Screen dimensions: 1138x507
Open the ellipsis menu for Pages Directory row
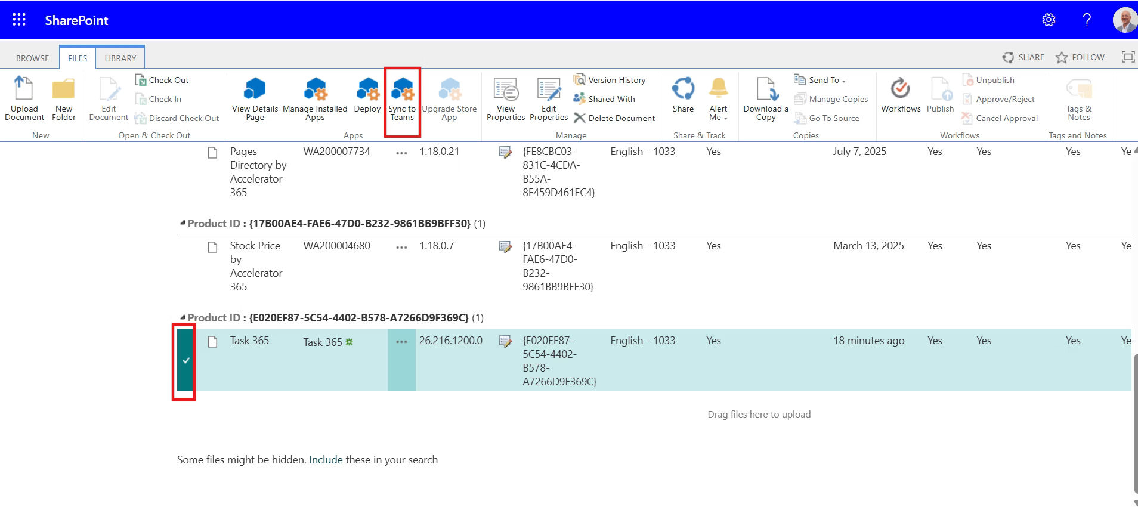pos(401,153)
